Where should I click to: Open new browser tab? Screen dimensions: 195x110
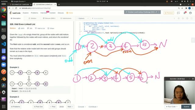[x=59, y=5]
